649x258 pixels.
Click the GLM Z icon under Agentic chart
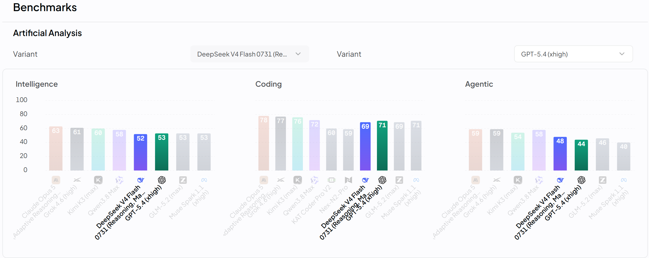pos(603,180)
